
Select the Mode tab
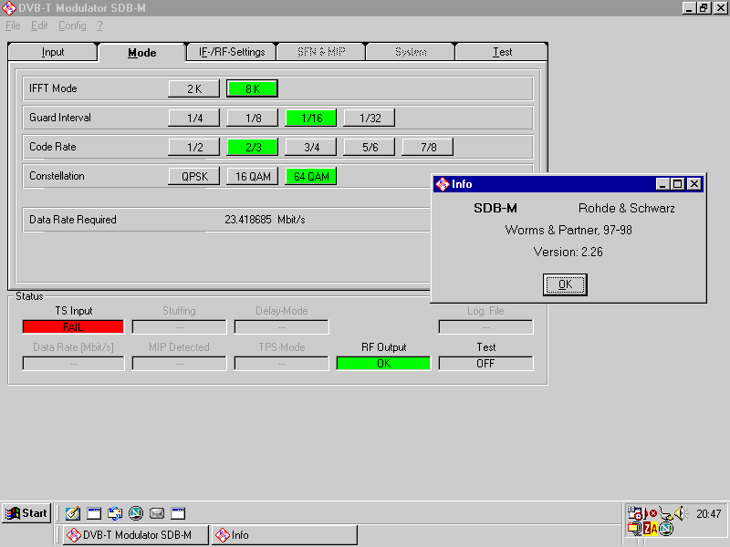click(142, 53)
